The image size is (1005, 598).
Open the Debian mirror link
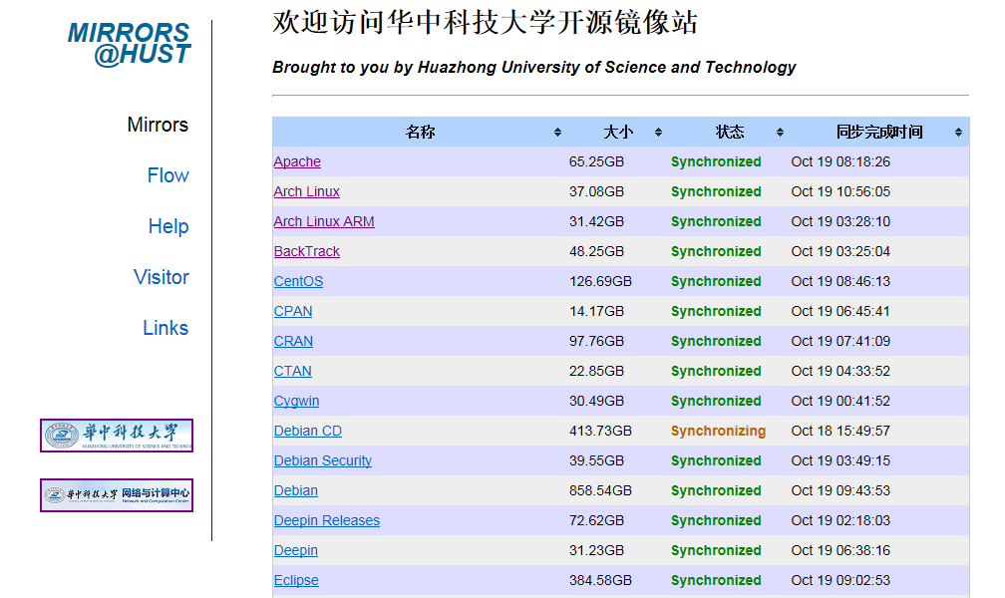296,491
